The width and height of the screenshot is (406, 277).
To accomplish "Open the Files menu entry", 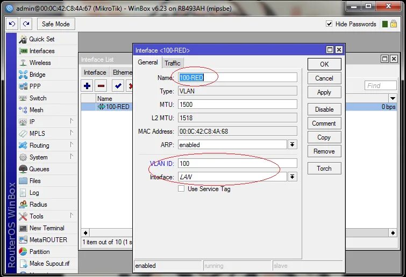I will click(48, 181).
